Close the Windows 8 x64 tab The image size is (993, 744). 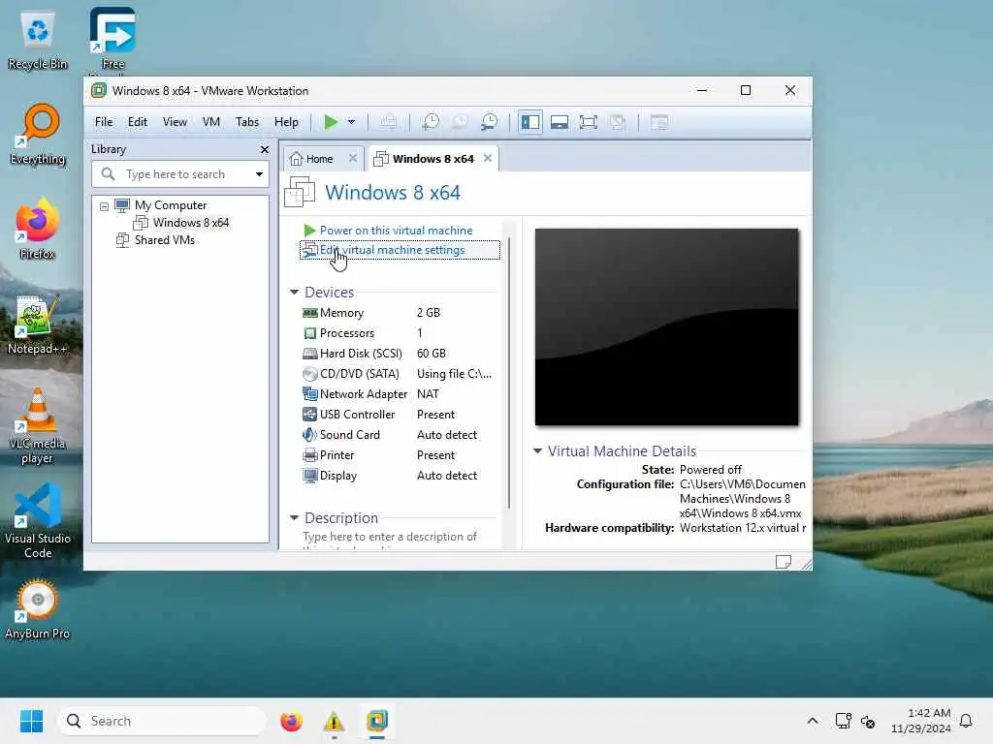click(x=488, y=158)
